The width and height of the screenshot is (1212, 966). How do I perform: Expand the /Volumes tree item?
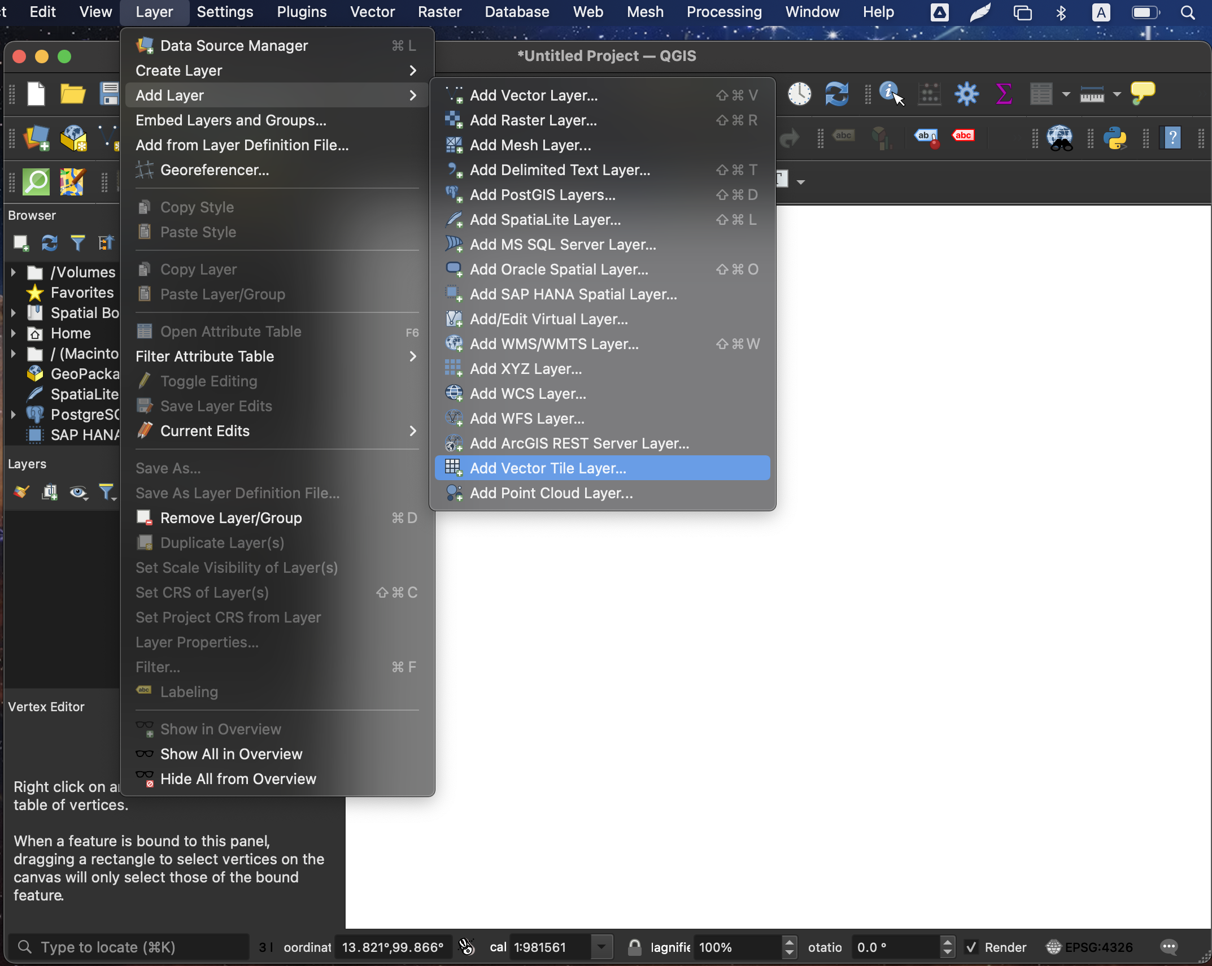pos(13,272)
